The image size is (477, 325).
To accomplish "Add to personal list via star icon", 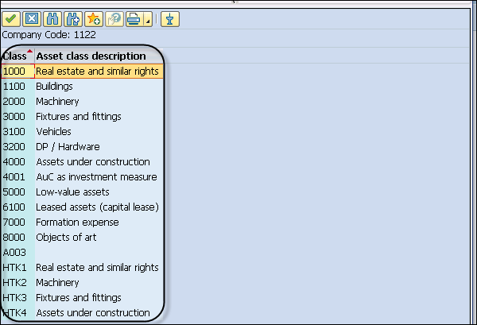I will click(x=94, y=19).
